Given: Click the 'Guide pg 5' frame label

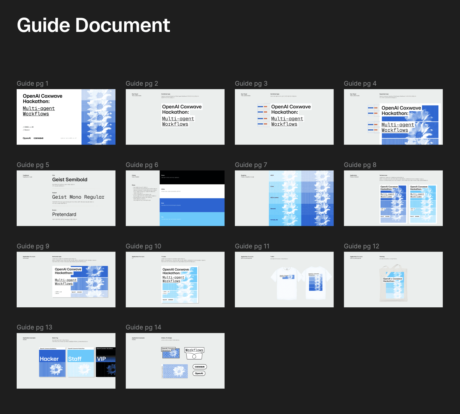Looking at the screenshot, I should coord(33,165).
